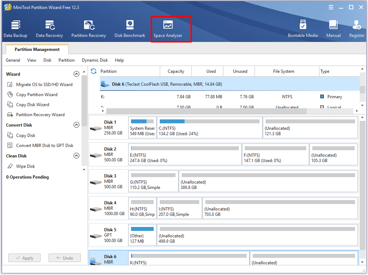
Task: Click the Migrate OS to SSD/HD Wizard link
Action: pos(45,84)
